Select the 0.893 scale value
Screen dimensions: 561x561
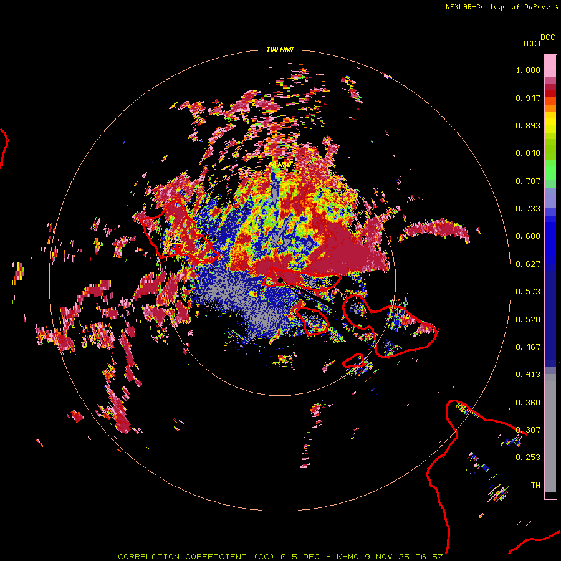tap(528, 125)
